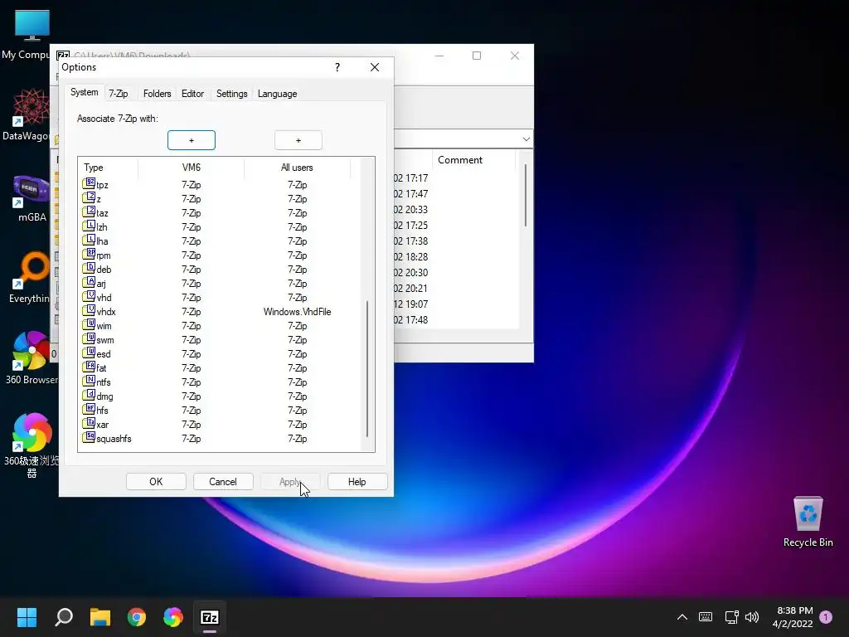Show hidden system tray icons

(x=682, y=617)
